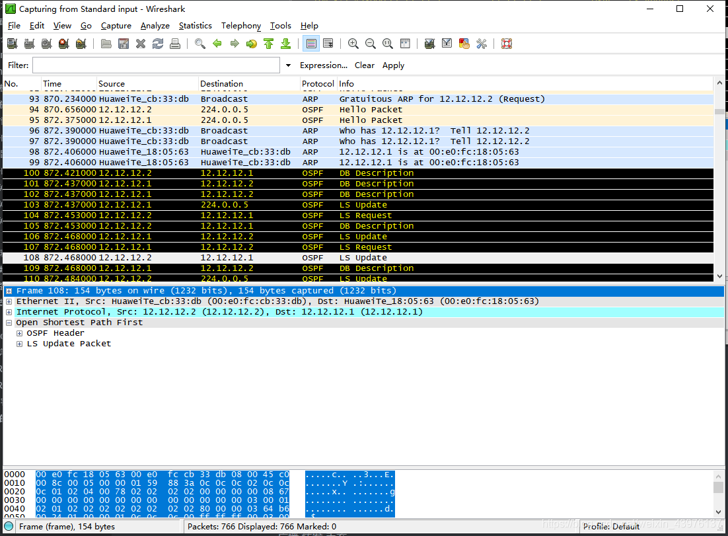
Task: Edit display filter icon
Action: (x=447, y=44)
